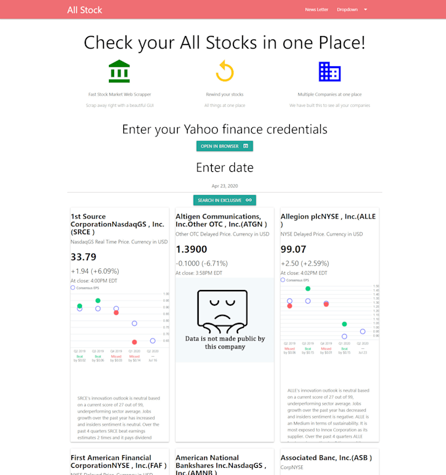Viewport: 446px width, 475px height.
Task: Click the blue office building icon
Action: 329,72
